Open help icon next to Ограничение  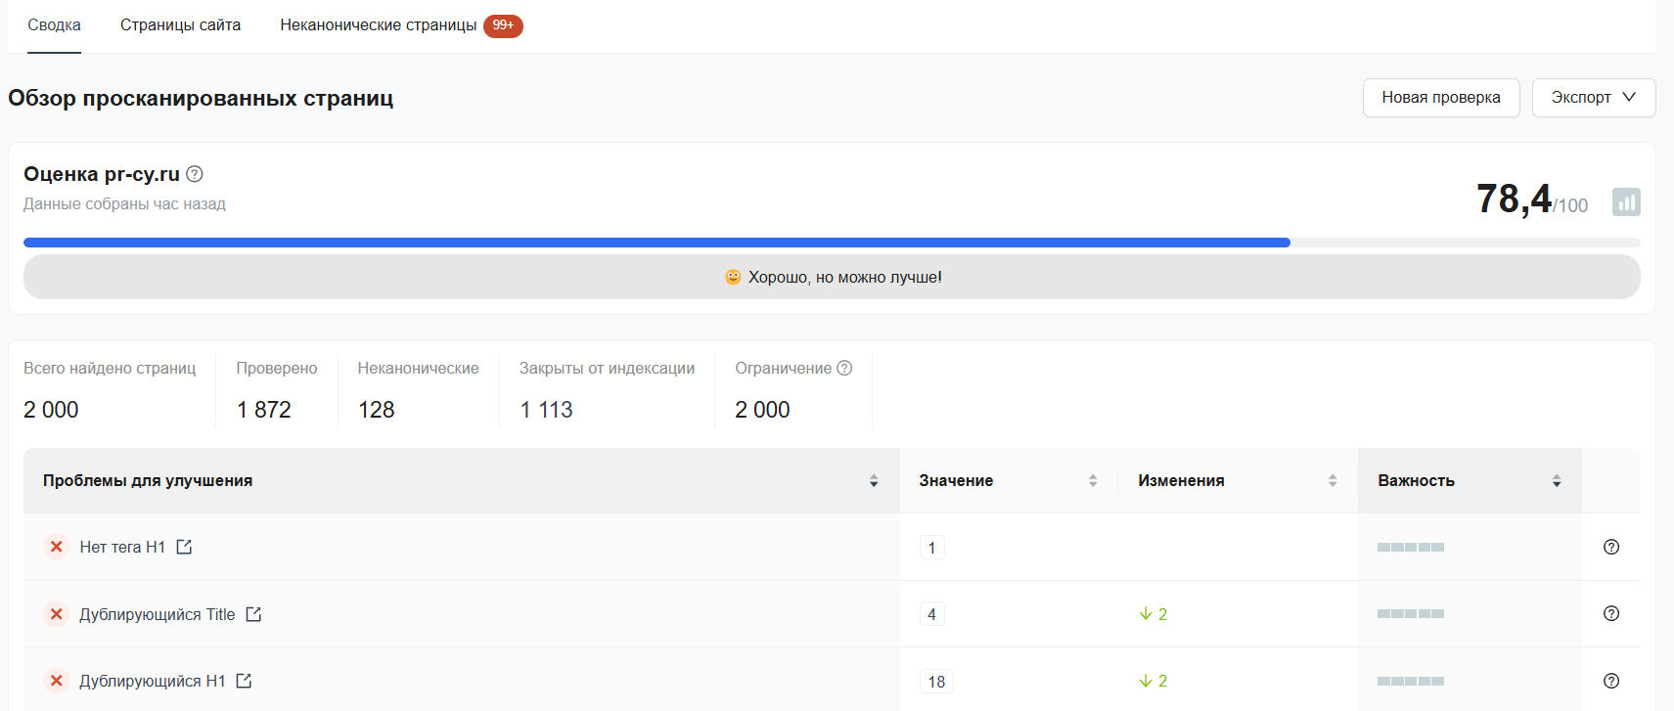(x=844, y=368)
